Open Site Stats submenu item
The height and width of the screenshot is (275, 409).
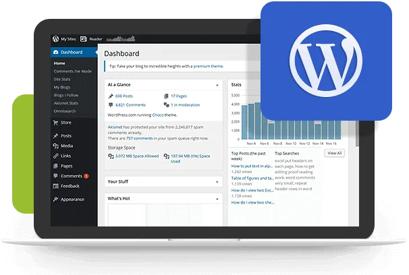(62, 79)
